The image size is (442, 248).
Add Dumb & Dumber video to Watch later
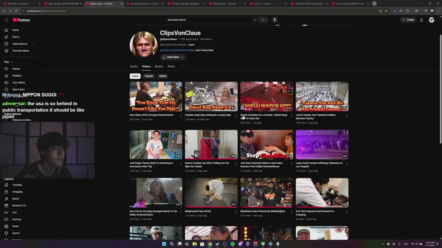(x=289, y=85)
